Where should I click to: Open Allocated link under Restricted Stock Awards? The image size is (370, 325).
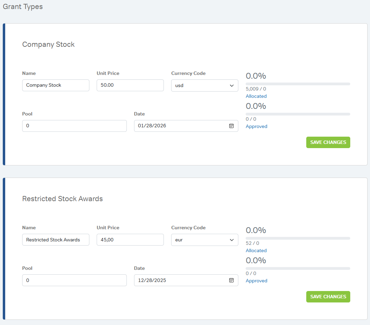tap(256, 250)
